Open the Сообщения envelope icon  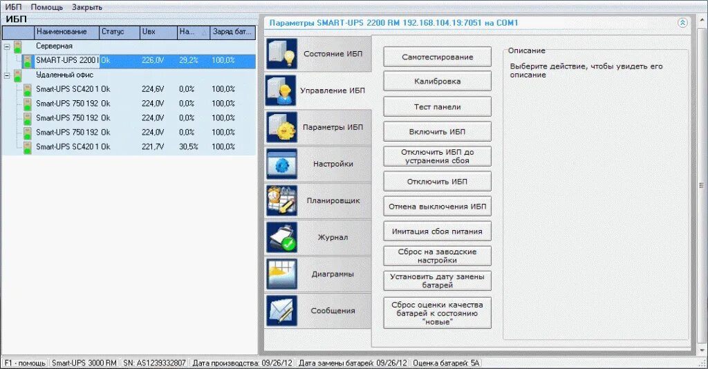coord(281,311)
